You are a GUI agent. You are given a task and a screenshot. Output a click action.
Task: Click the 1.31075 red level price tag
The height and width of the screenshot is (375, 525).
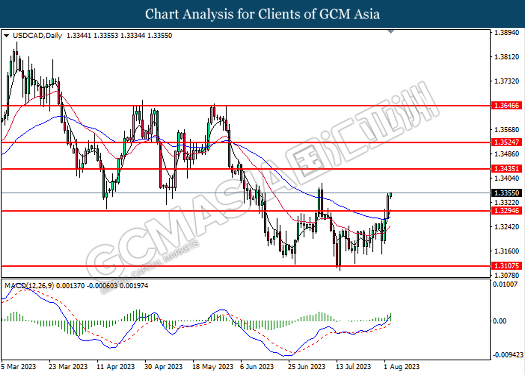click(x=507, y=266)
